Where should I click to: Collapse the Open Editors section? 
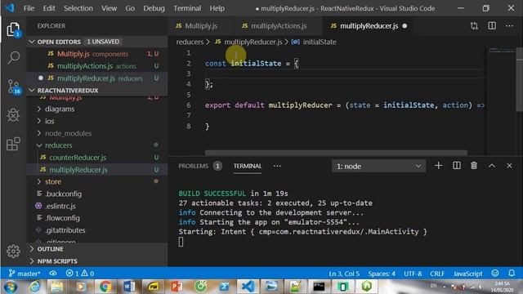tap(97, 42)
